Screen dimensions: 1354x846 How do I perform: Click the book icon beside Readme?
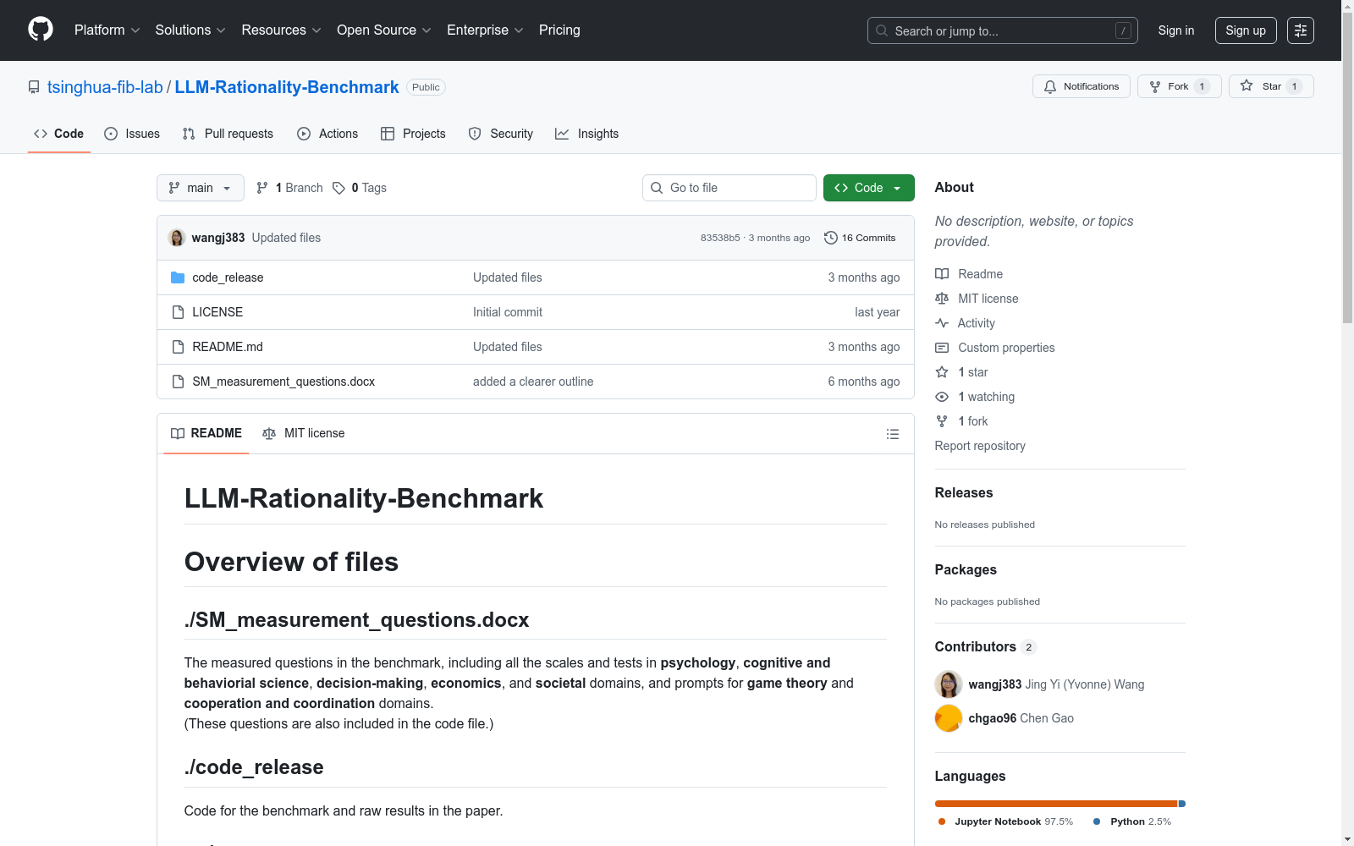tap(942, 274)
